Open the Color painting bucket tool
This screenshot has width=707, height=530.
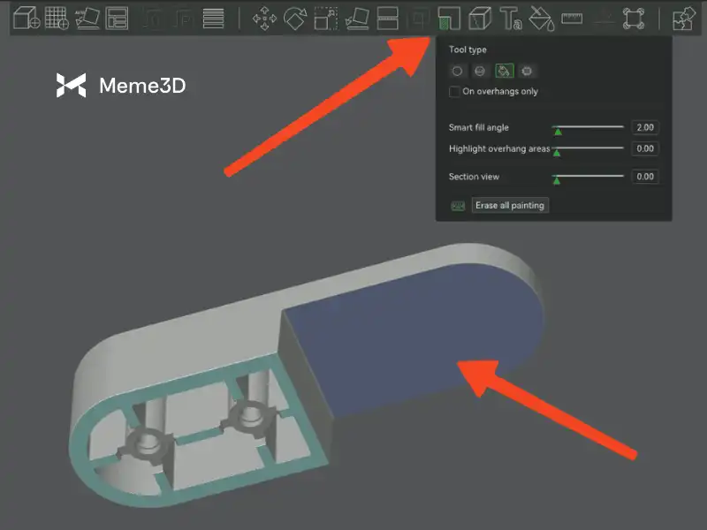pos(540,18)
